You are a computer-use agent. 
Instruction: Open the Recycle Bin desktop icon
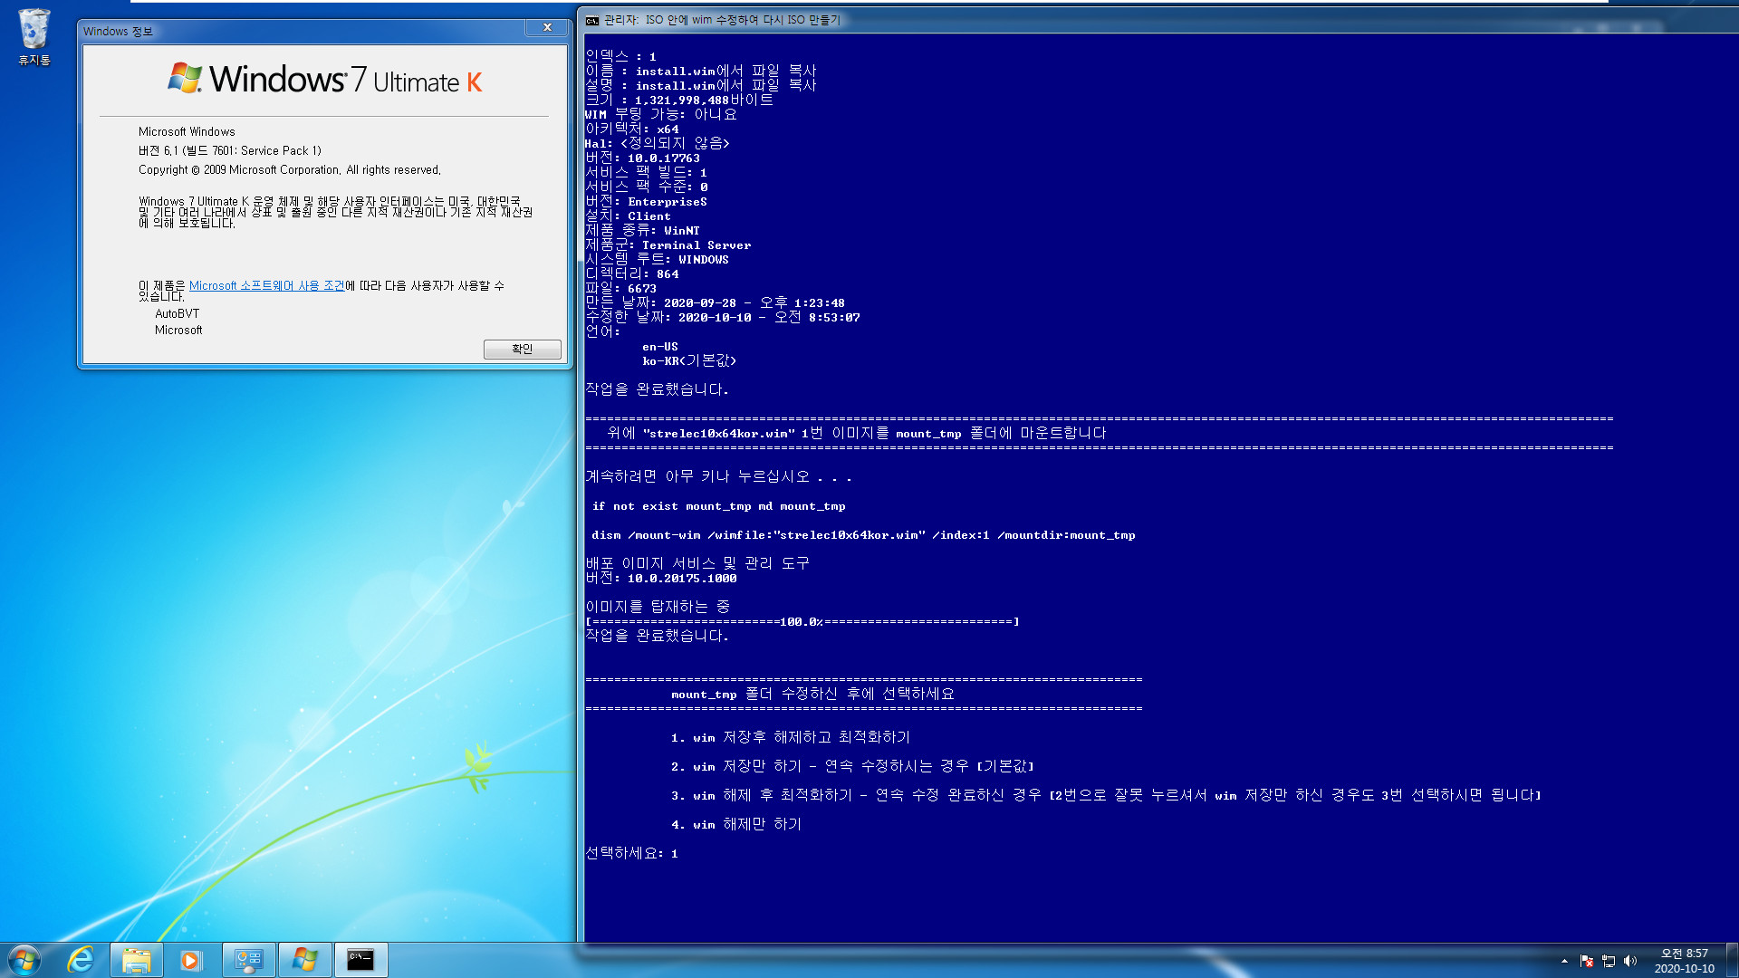coord(34,37)
